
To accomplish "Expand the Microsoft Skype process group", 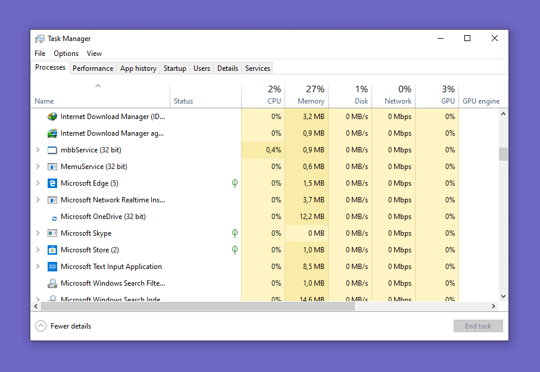I will pos(38,233).
